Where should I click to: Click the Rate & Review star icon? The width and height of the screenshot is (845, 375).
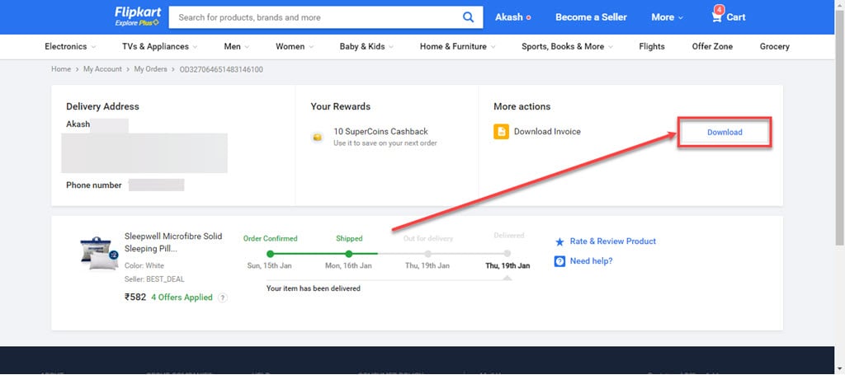pos(559,242)
